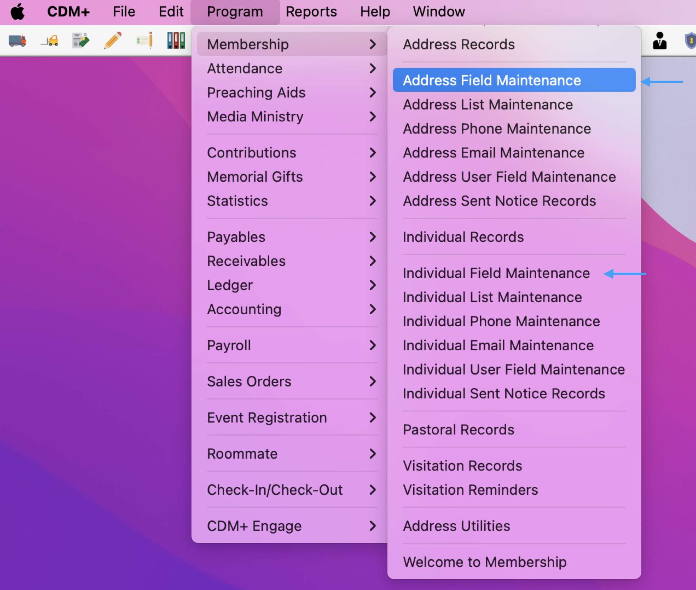Screen dimensions: 696x590
Task: Open the Reports menu in menu bar
Action: (311, 12)
